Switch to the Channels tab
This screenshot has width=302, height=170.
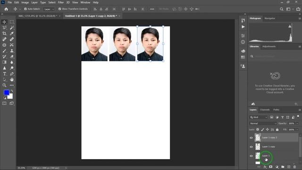pos(265,110)
